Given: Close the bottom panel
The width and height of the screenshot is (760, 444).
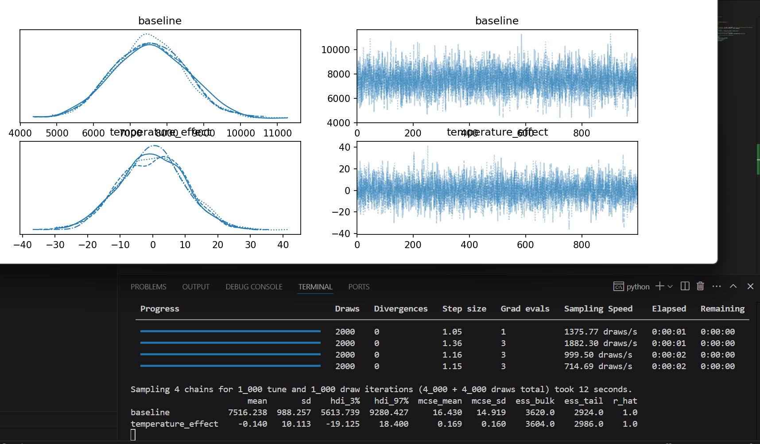Looking at the screenshot, I should (750, 286).
